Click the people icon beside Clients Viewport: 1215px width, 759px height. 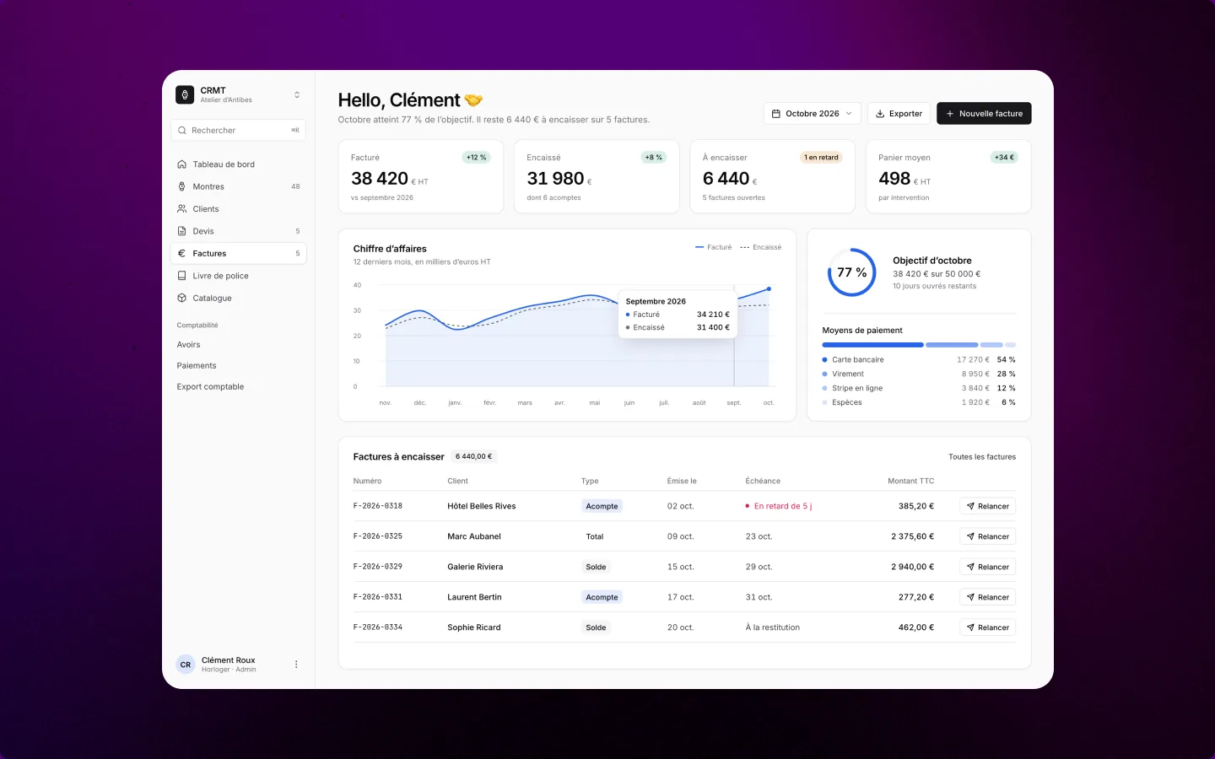(x=182, y=209)
